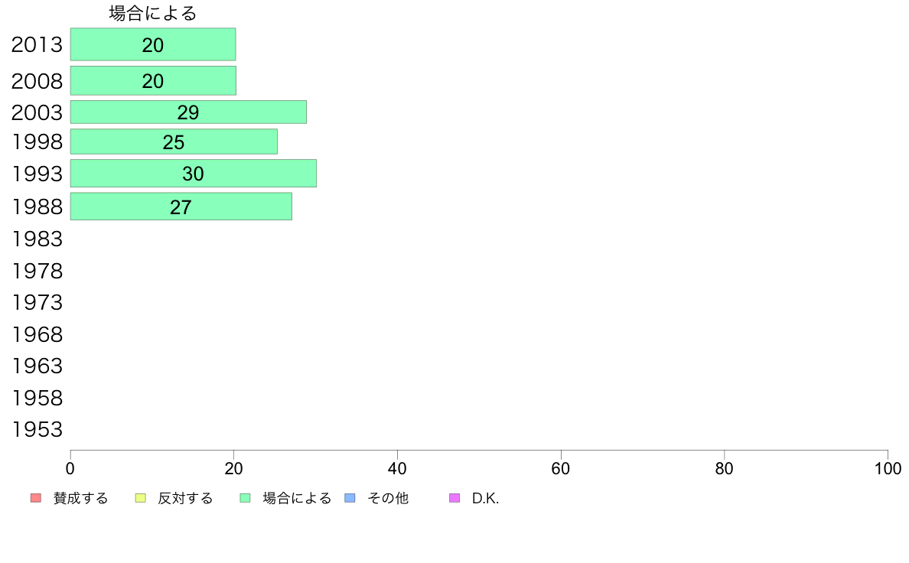Click the 1953 year axis label
The width and height of the screenshot is (909, 563).
point(37,430)
